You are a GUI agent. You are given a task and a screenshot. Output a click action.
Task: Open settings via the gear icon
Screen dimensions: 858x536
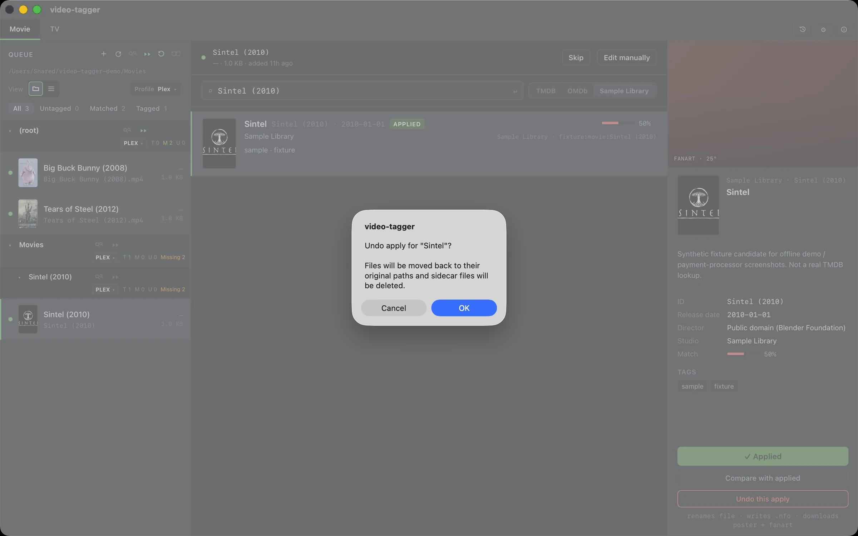tap(823, 29)
